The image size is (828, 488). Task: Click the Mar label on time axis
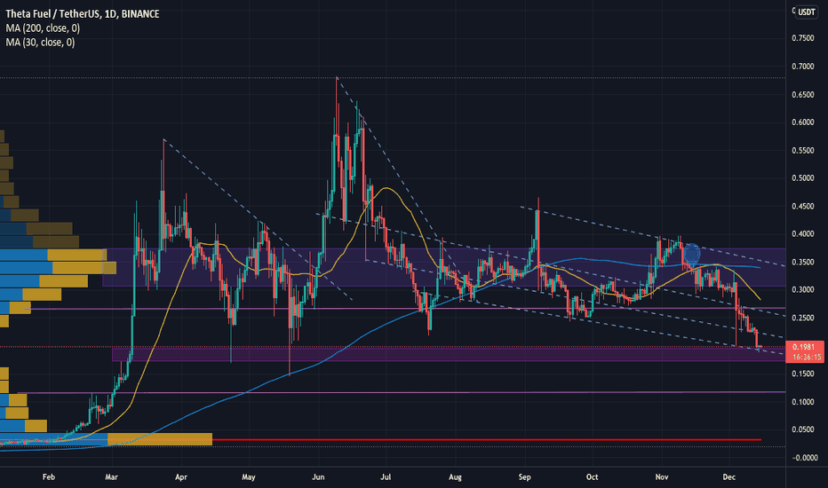[x=111, y=477]
